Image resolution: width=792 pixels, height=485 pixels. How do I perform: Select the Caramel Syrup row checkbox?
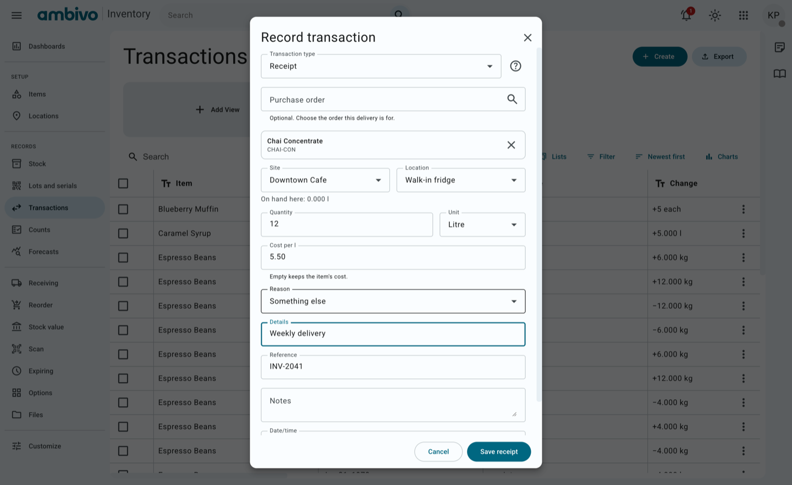(123, 233)
